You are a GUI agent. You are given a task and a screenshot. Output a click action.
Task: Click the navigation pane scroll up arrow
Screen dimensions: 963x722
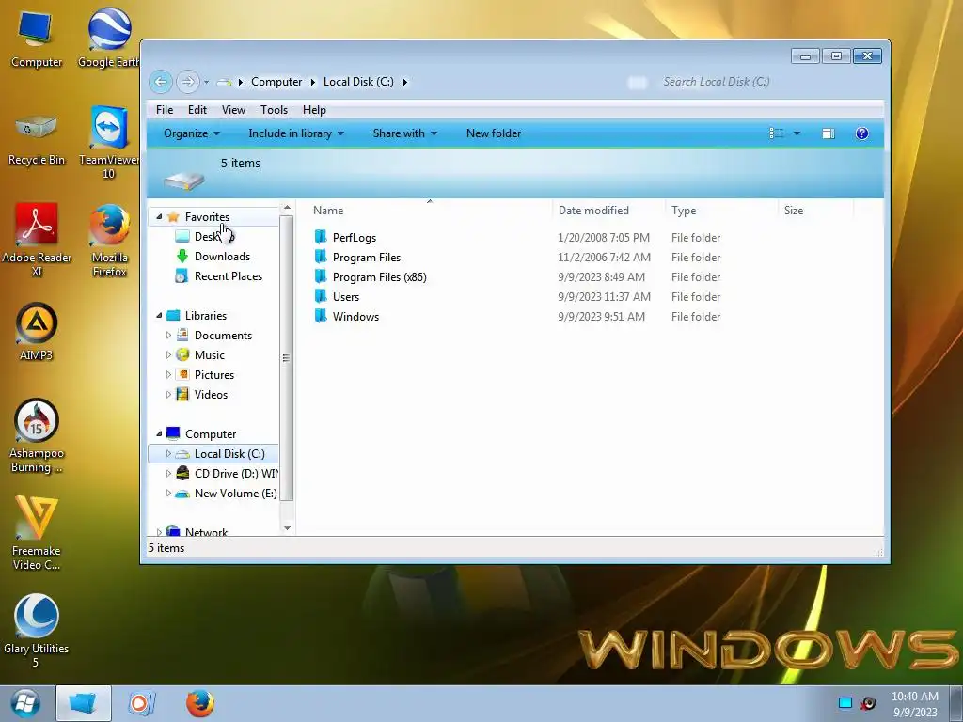click(x=287, y=209)
